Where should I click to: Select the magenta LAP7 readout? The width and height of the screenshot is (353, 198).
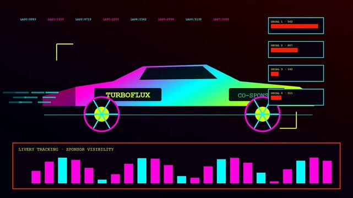tap(221, 19)
